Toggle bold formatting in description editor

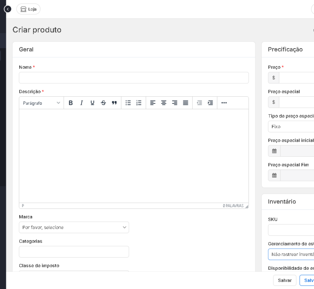71,103
